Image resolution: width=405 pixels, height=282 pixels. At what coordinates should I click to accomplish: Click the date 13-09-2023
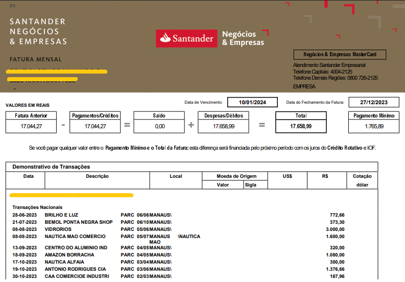click(25, 248)
